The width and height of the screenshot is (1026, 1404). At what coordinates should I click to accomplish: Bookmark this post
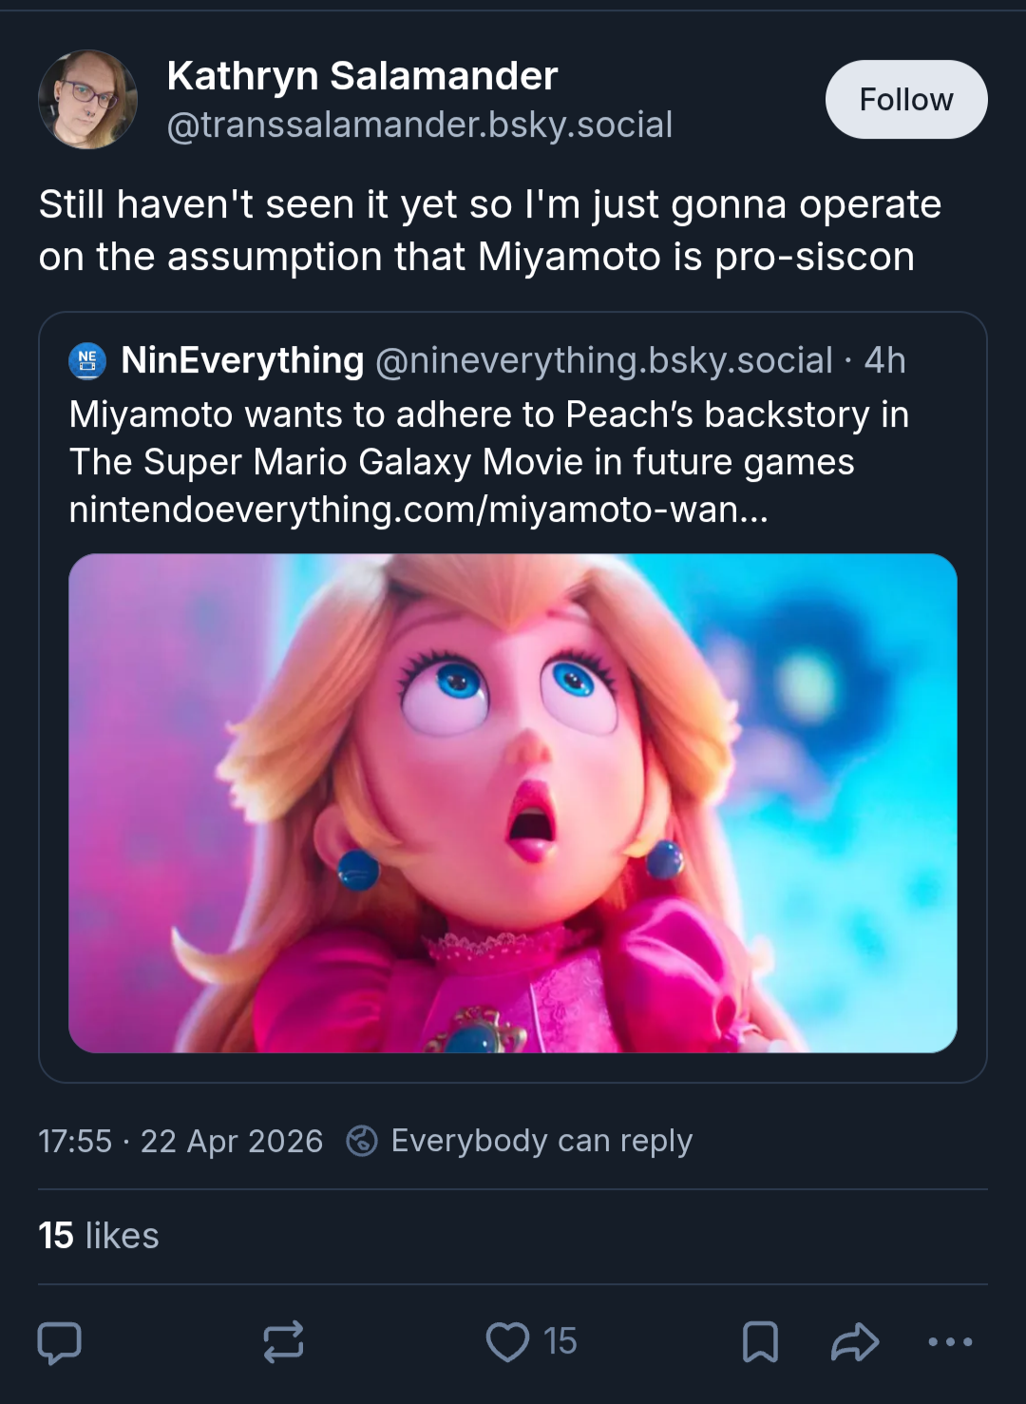tap(760, 1342)
